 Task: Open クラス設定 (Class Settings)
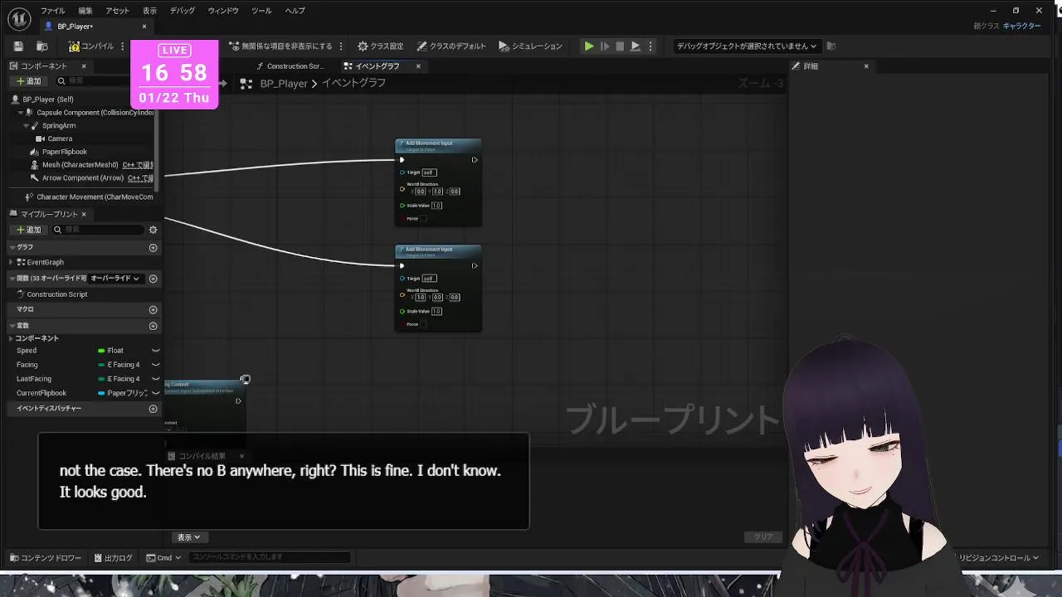[x=380, y=46]
